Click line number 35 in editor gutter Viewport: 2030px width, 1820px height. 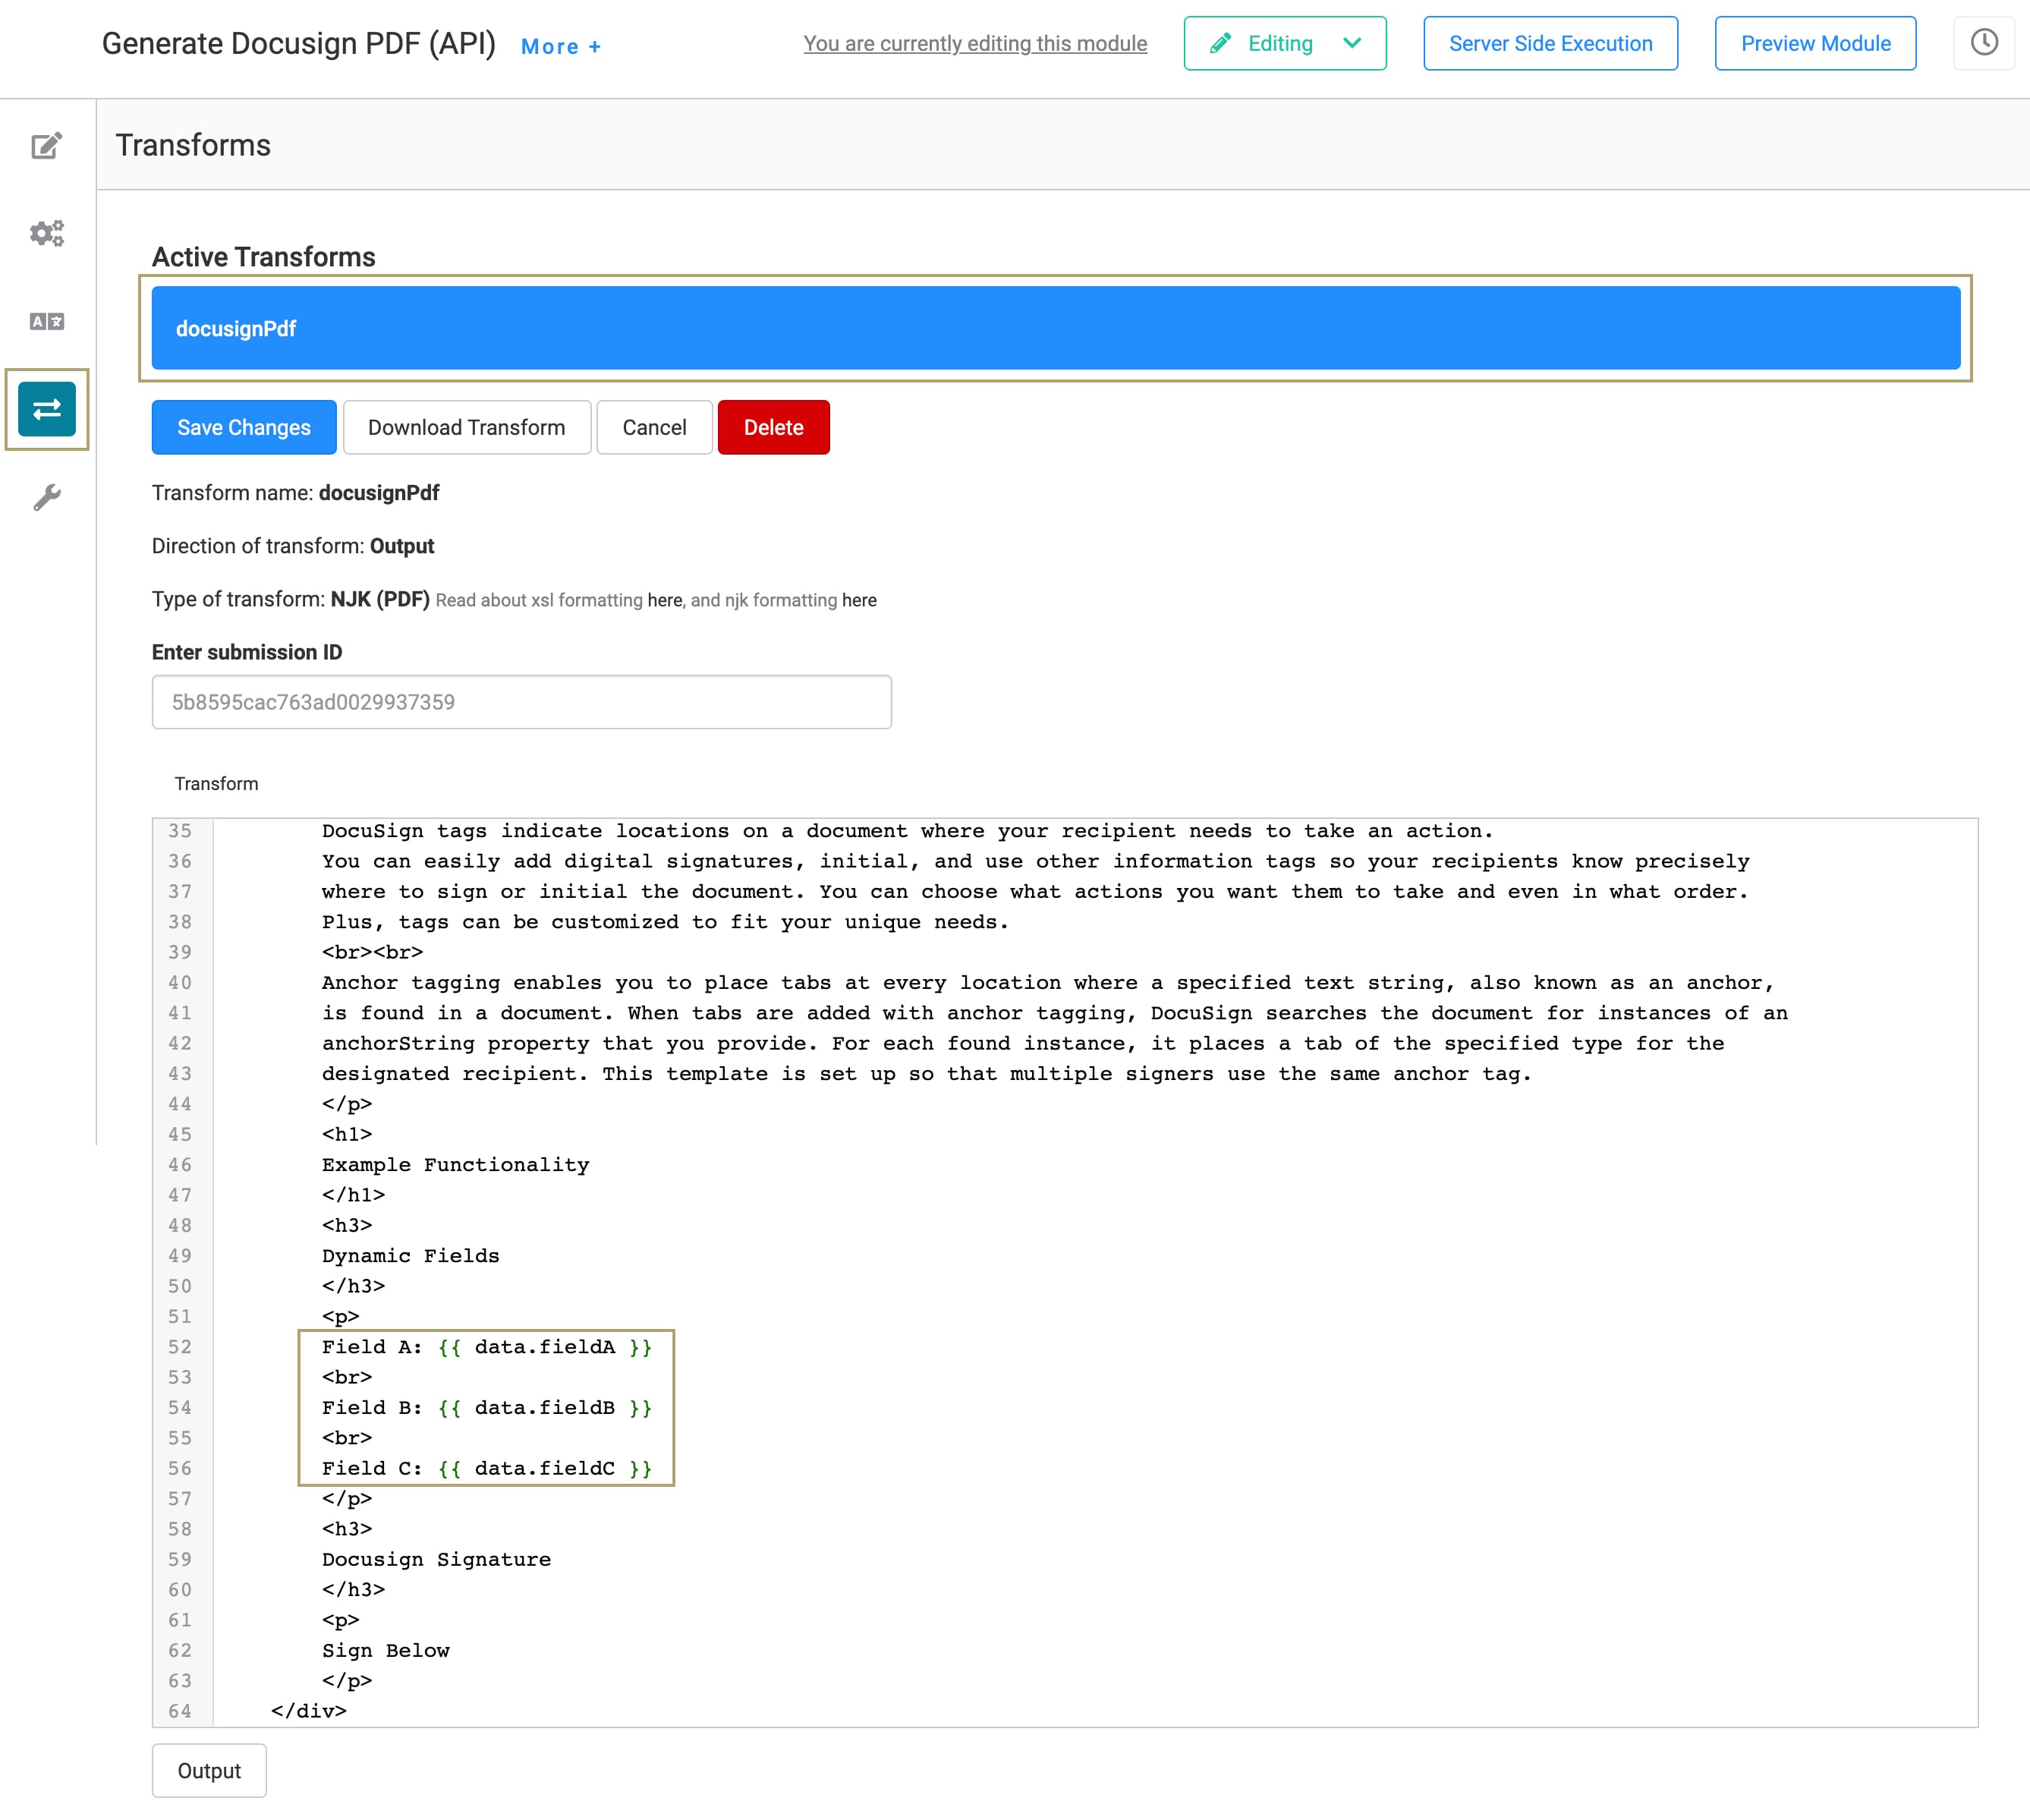(180, 831)
